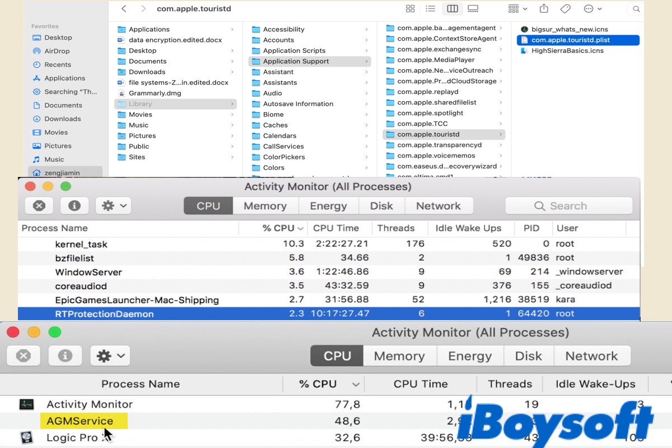Open Applications in the Finder sidebar
This screenshot has width=672, height=448.
[65, 78]
